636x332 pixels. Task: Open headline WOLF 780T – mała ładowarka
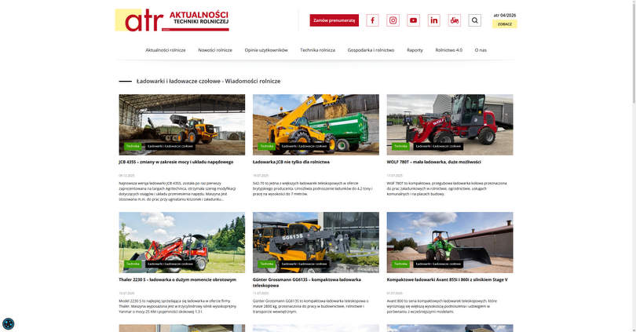point(433,162)
